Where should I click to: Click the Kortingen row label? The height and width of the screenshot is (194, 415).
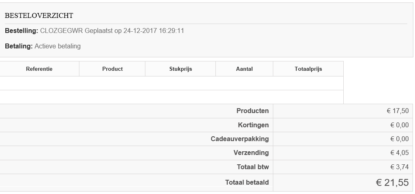point(253,125)
